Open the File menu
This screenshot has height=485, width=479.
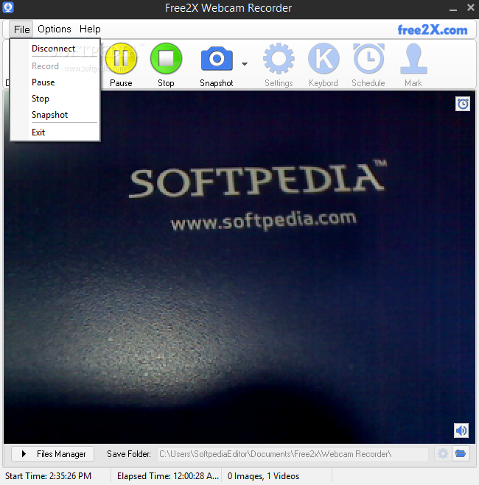[x=21, y=29]
